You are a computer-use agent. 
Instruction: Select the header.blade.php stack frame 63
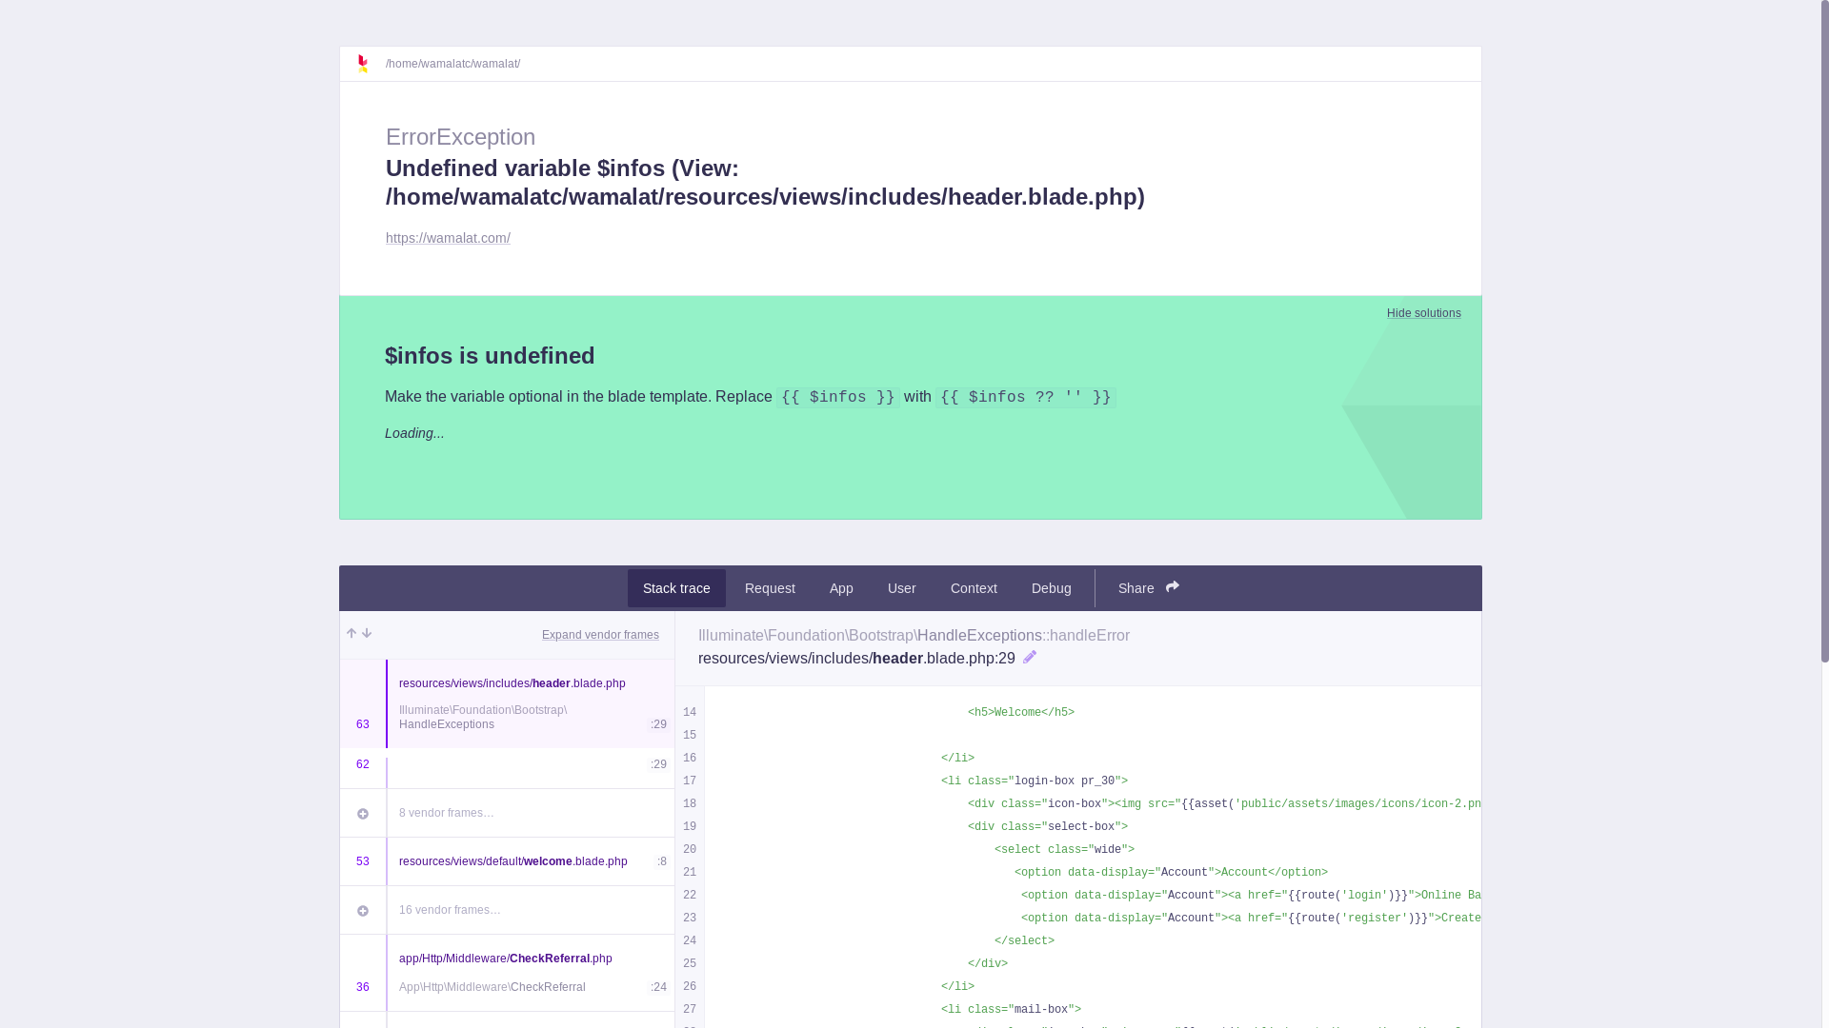click(x=507, y=703)
